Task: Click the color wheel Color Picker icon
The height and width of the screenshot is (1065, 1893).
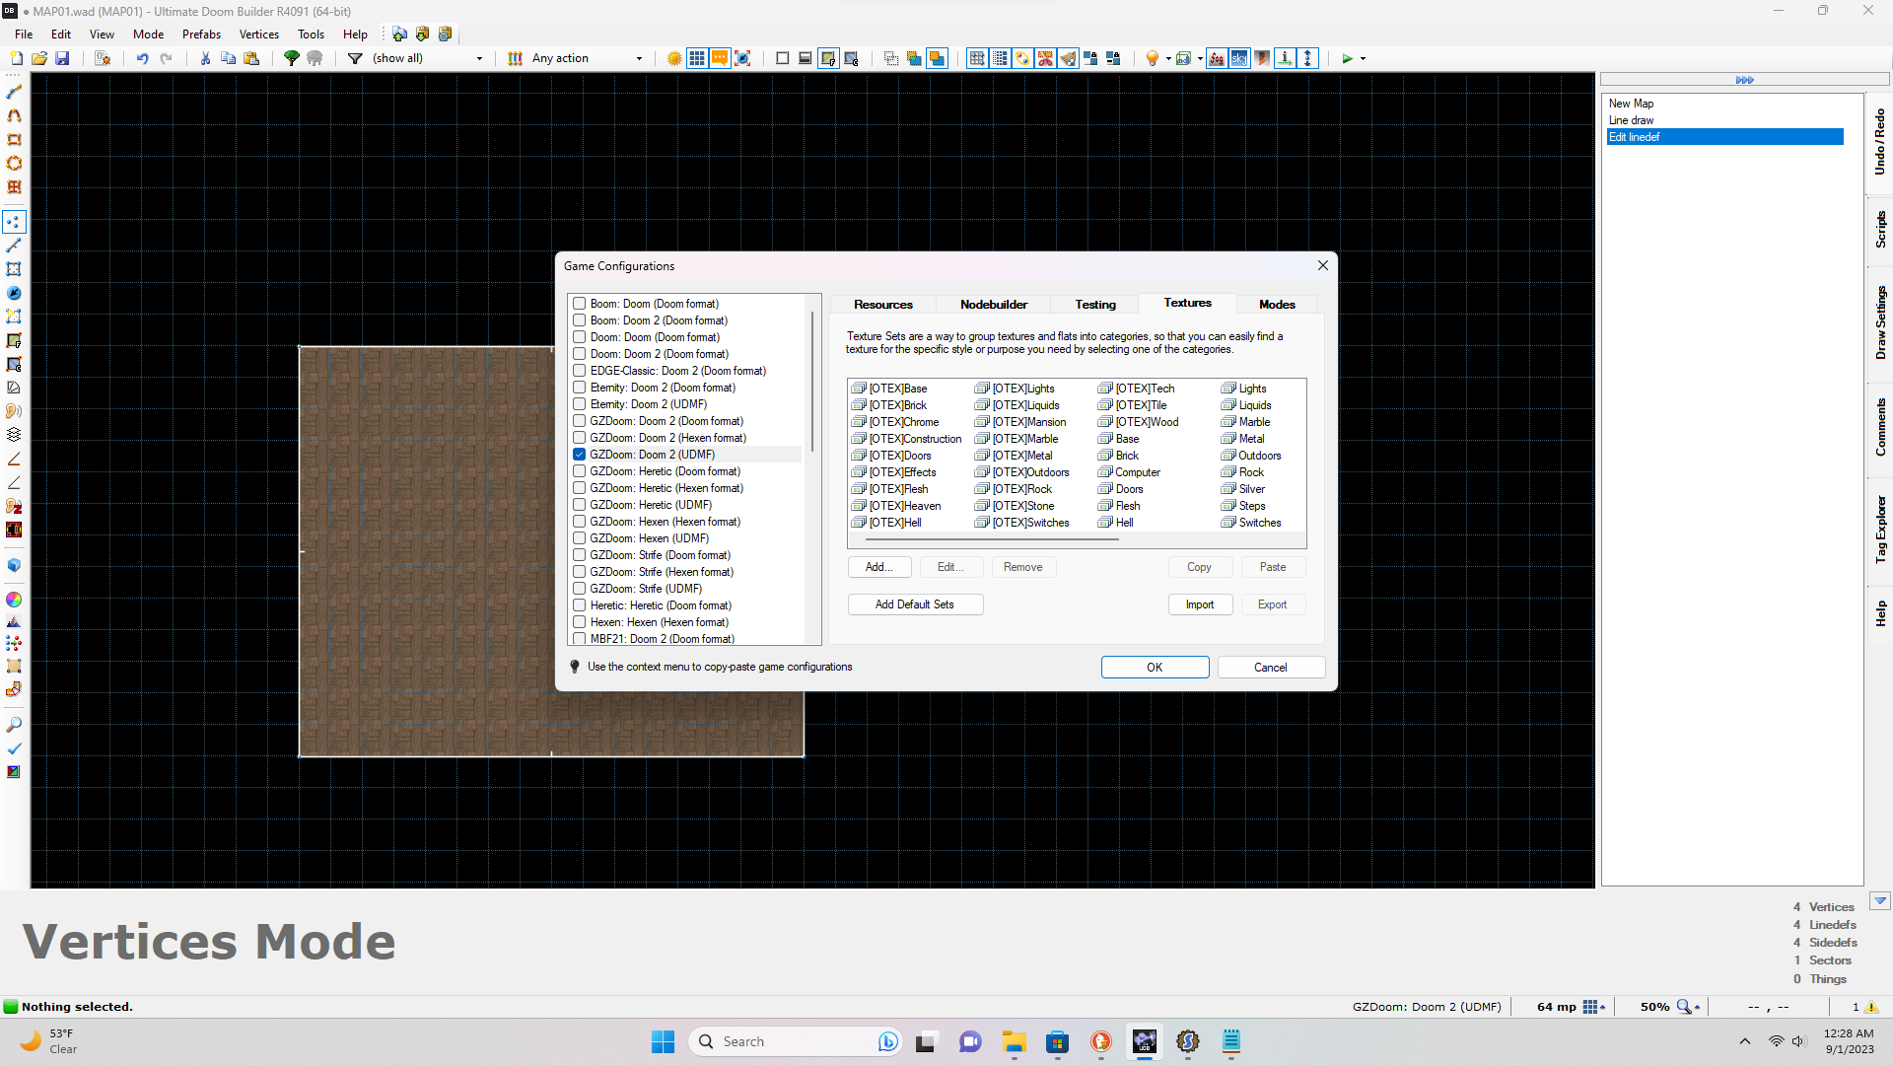Action: point(14,600)
